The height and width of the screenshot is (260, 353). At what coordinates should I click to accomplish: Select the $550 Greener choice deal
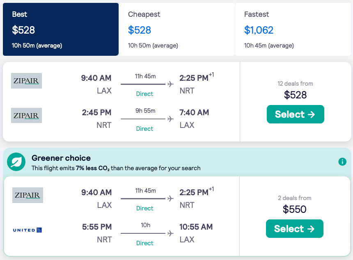pyautogui.click(x=294, y=229)
